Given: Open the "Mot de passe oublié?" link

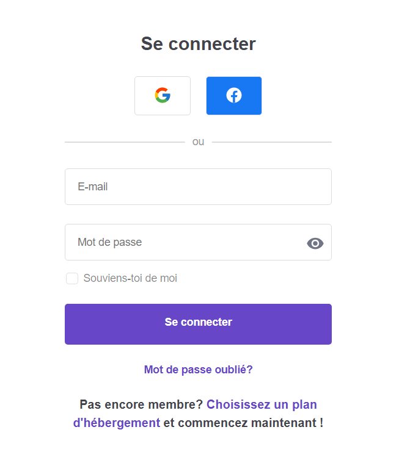Looking at the screenshot, I should tap(198, 370).
